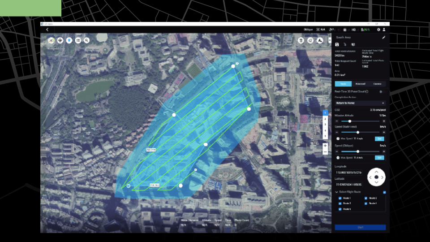Image resolution: width=430 pixels, height=242 pixels.
Task: Click center dot of direction pad
Action: tap(376, 177)
